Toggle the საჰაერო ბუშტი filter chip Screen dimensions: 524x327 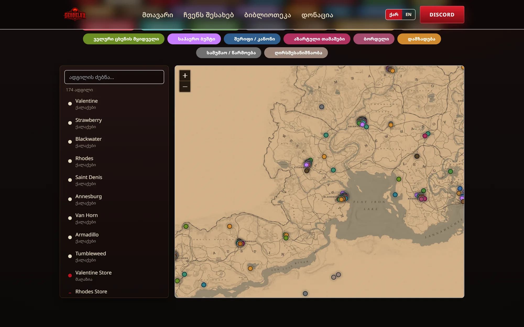click(x=194, y=39)
